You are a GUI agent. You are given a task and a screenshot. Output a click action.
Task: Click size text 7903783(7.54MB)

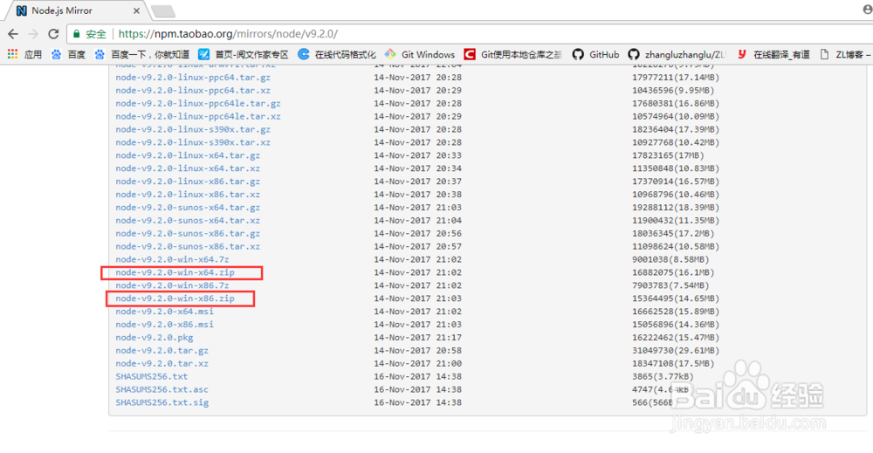tap(670, 285)
